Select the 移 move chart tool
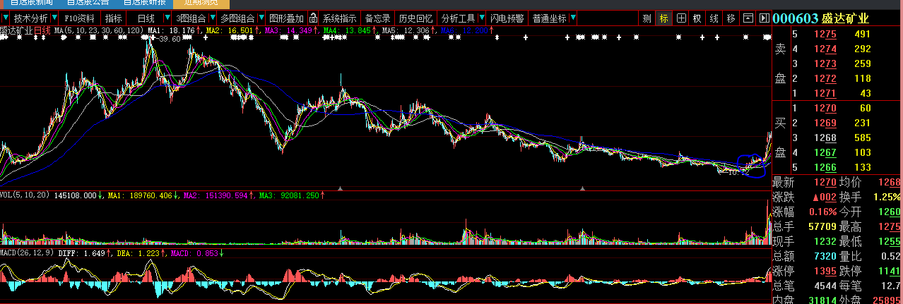This screenshot has height=304, width=903. click(x=731, y=18)
